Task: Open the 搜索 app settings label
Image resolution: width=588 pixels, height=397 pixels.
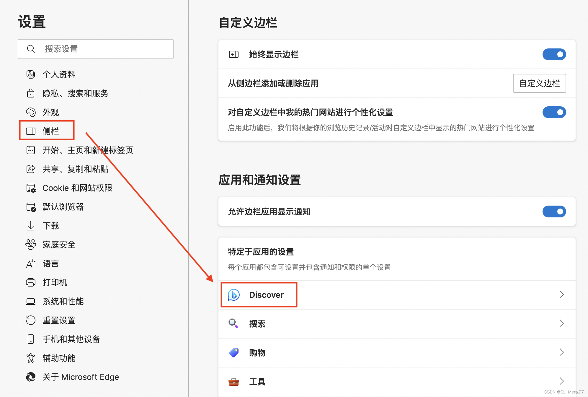Action: [257, 324]
